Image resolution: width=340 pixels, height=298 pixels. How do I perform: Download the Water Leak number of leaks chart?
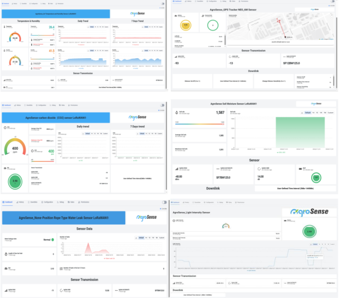[x=136, y=238]
